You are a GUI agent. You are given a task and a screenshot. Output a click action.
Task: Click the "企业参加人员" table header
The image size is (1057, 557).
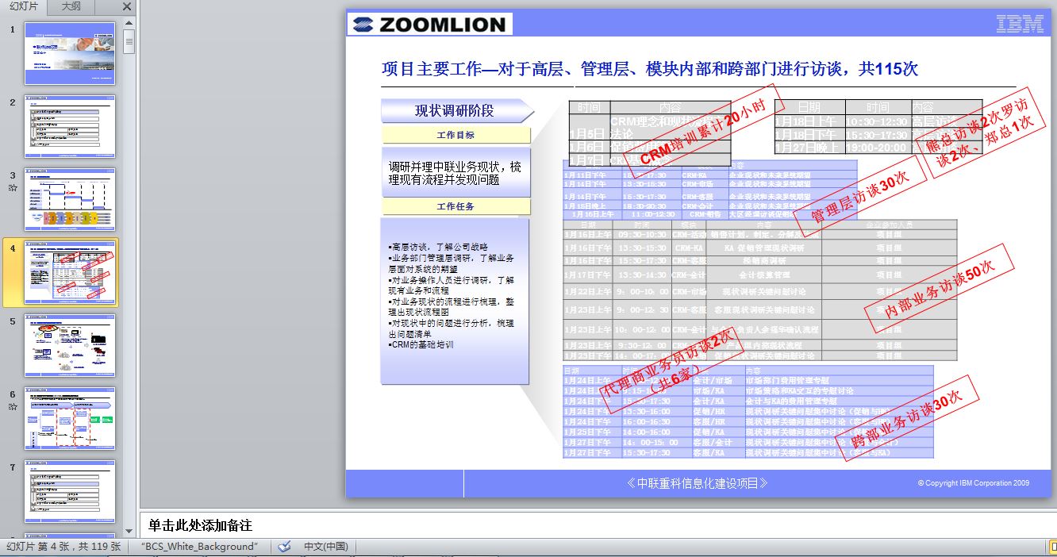tap(889, 225)
